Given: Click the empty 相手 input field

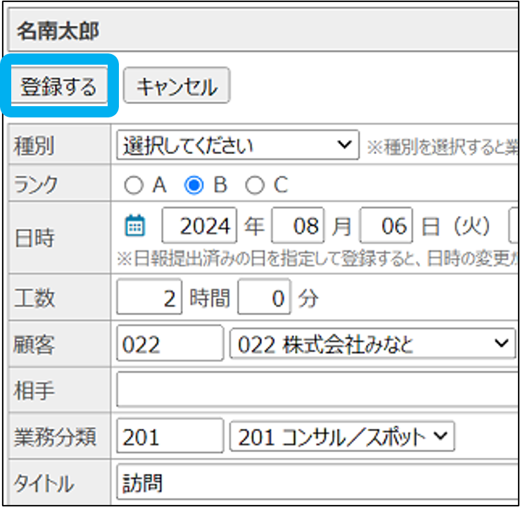Looking at the screenshot, I should tap(317, 390).
